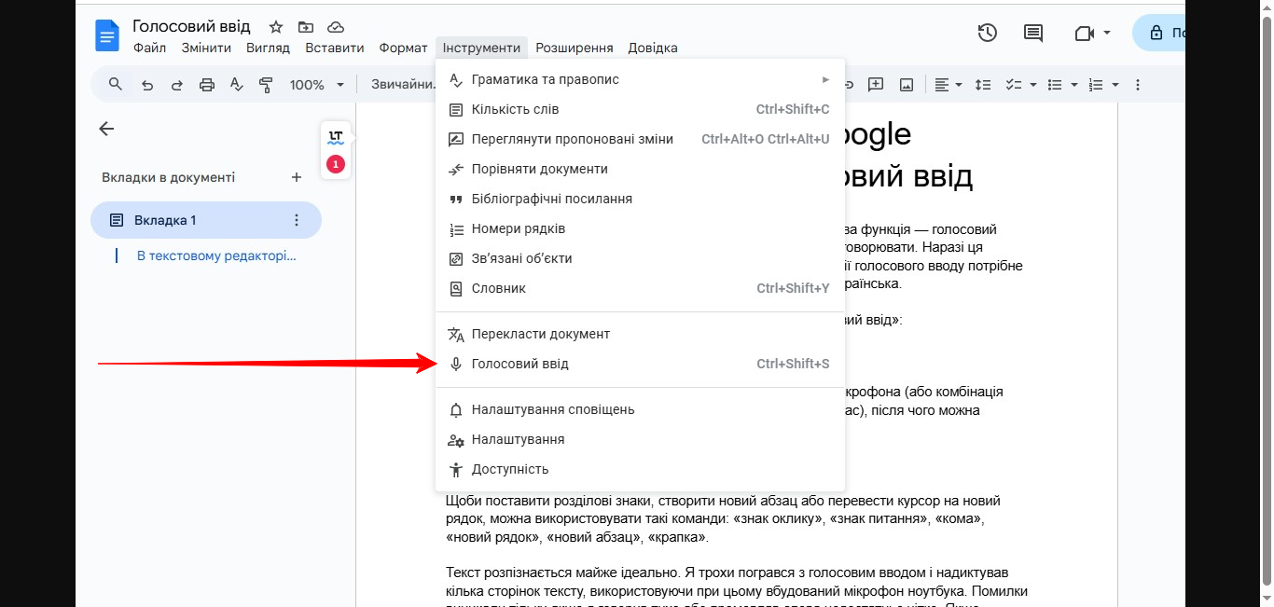
Task: Click the share button with lock
Action: tap(1158, 33)
